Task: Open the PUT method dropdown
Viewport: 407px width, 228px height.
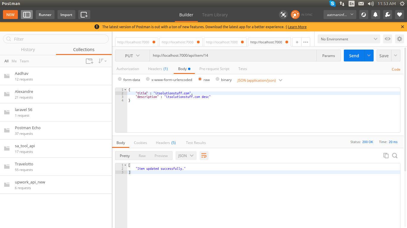Action: [x=132, y=56]
